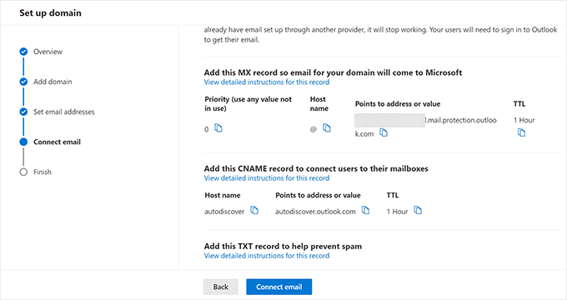Copy the MX record TTL value
Screen dimensions: 567x300
pos(521,132)
